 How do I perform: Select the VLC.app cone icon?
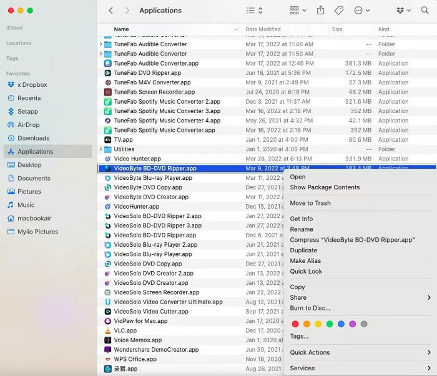point(107,330)
